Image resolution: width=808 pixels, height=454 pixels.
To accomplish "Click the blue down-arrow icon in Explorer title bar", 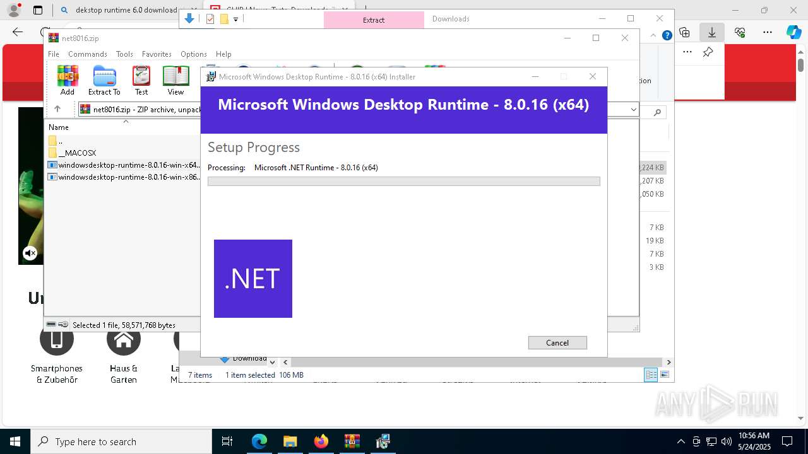I will 189,19.
